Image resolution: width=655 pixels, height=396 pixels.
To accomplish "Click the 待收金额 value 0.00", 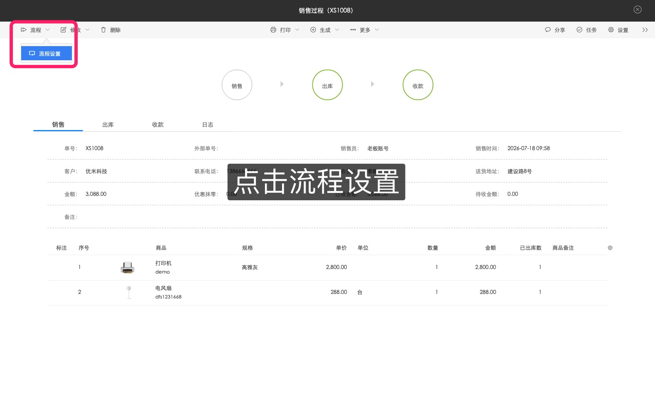I will [x=513, y=194].
